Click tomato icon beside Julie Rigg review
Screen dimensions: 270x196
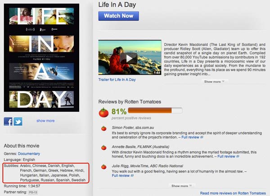pos(103,167)
